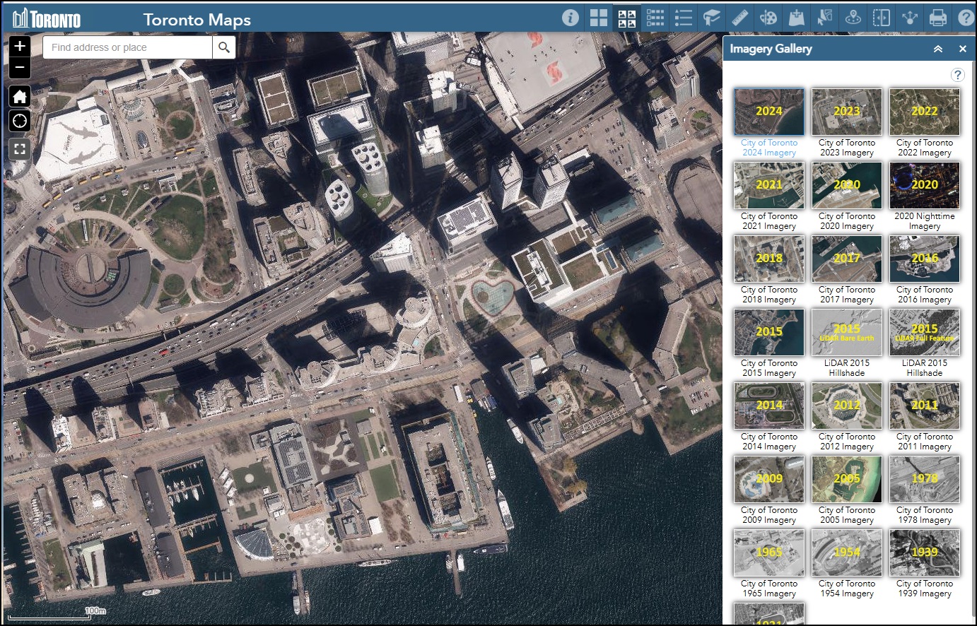Click the add data map icon

(797, 18)
